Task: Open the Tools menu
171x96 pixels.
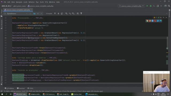Action: [42, 2]
